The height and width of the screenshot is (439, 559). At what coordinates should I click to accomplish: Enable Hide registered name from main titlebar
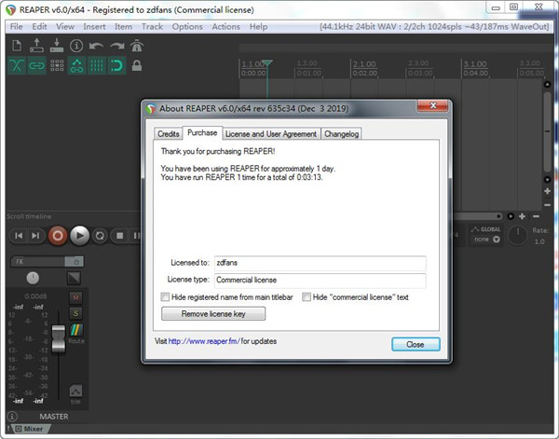click(166, 296)
